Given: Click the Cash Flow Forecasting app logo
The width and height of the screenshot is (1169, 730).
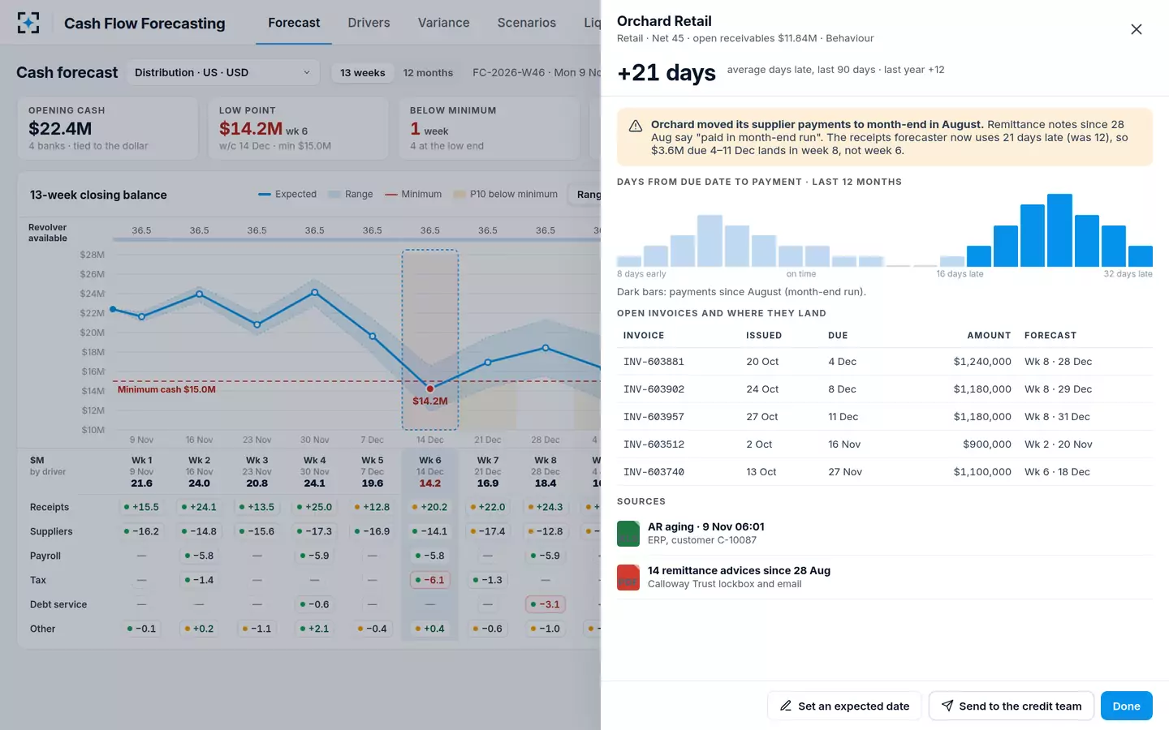Looking at the screenshot, I should click(x=28, y=23).
